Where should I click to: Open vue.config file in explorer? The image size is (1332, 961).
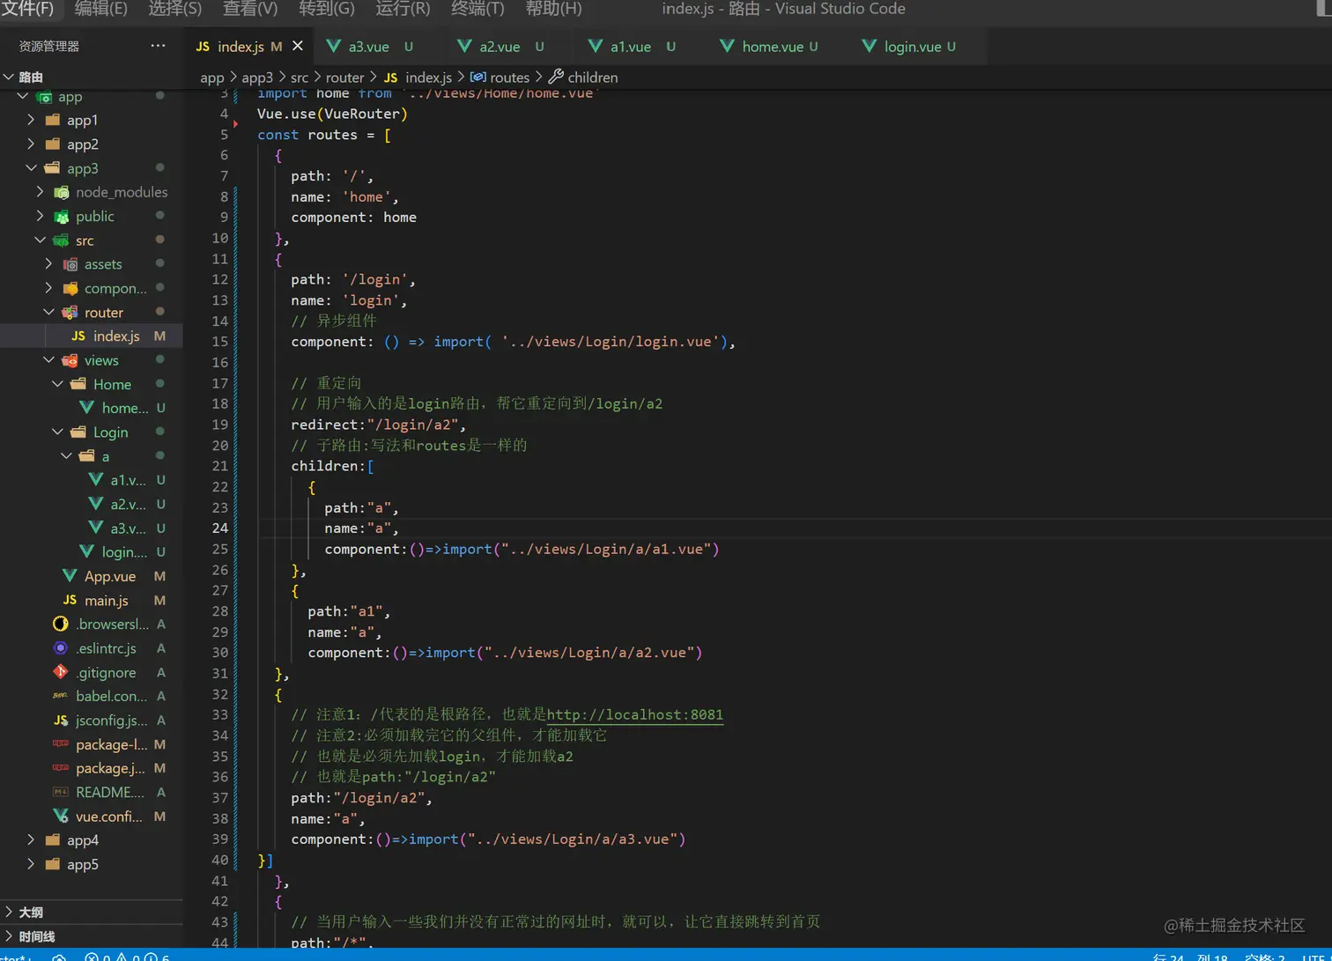click(108, 817)
